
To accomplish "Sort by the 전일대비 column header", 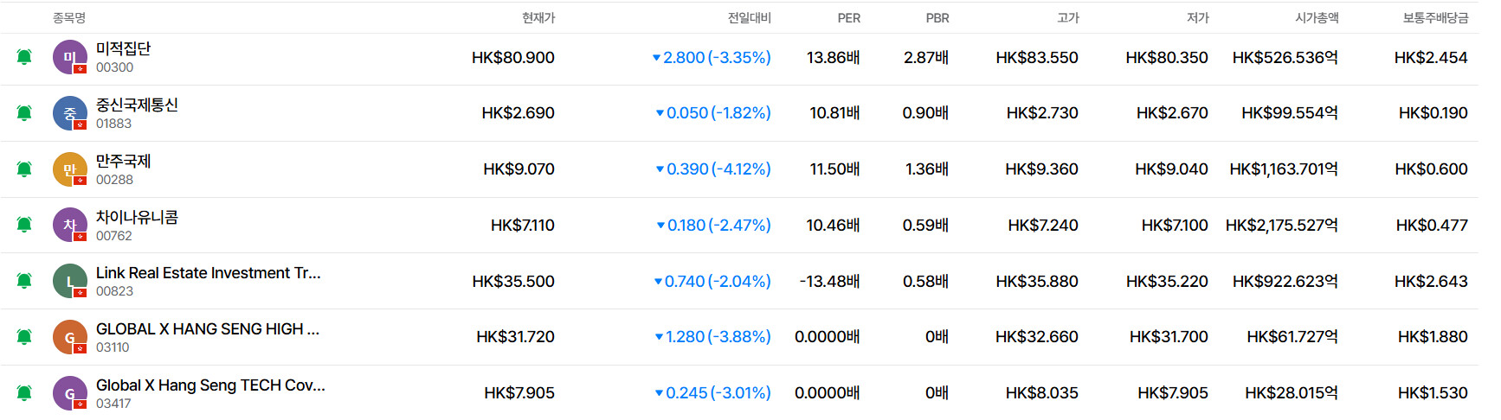I will [x=749, y=18].
